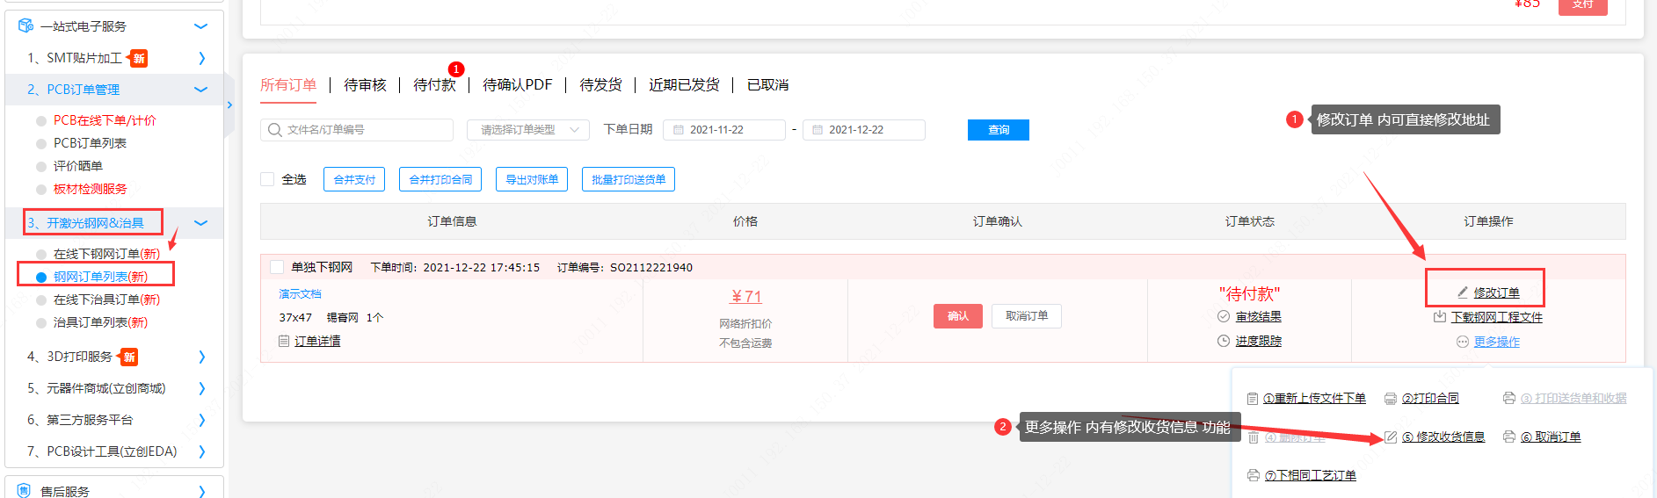Open the 已取消 orders tab
1657x498 pixels.
[x=767, y=85]
